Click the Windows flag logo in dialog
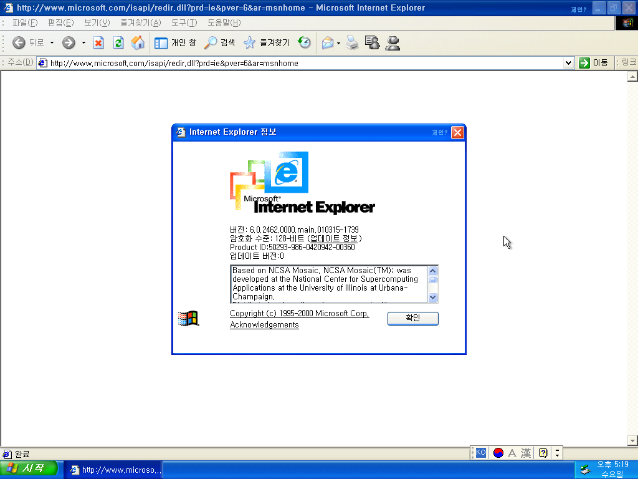The image size is (638, 479). (188, 318)
